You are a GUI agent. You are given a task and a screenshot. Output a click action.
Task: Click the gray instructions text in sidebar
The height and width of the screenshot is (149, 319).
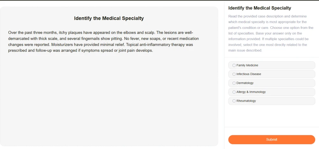click(268, 33)
